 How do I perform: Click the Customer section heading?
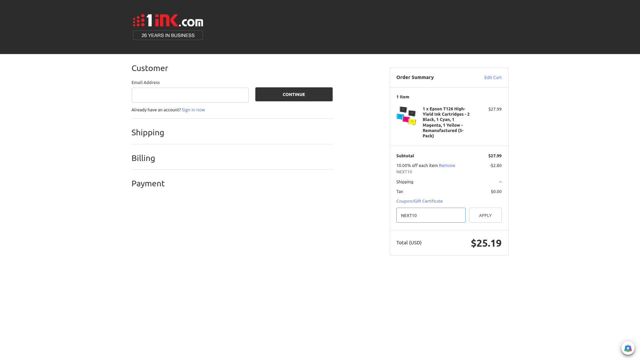pos(150,68)
